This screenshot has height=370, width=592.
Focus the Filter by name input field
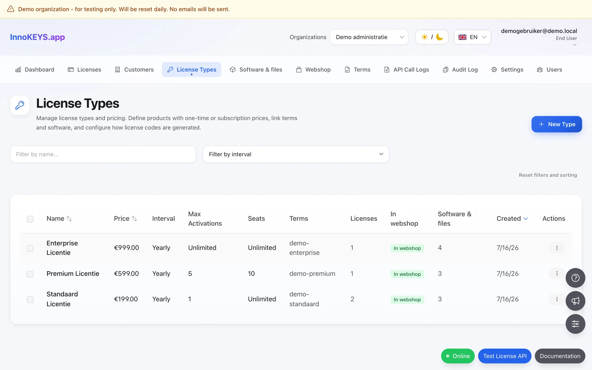click(x=103, y=154)
